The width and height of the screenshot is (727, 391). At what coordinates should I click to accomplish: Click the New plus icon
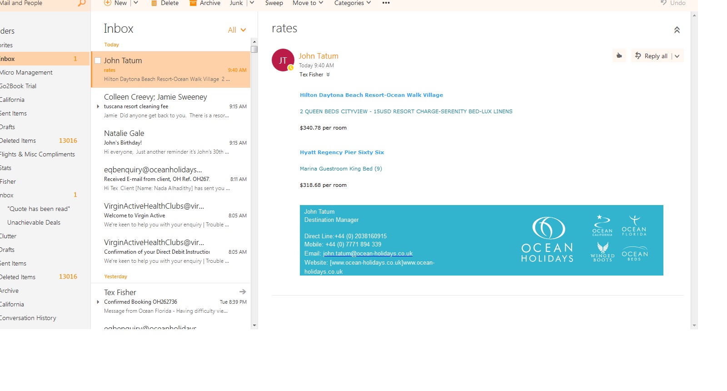click(x=108, y=3)
